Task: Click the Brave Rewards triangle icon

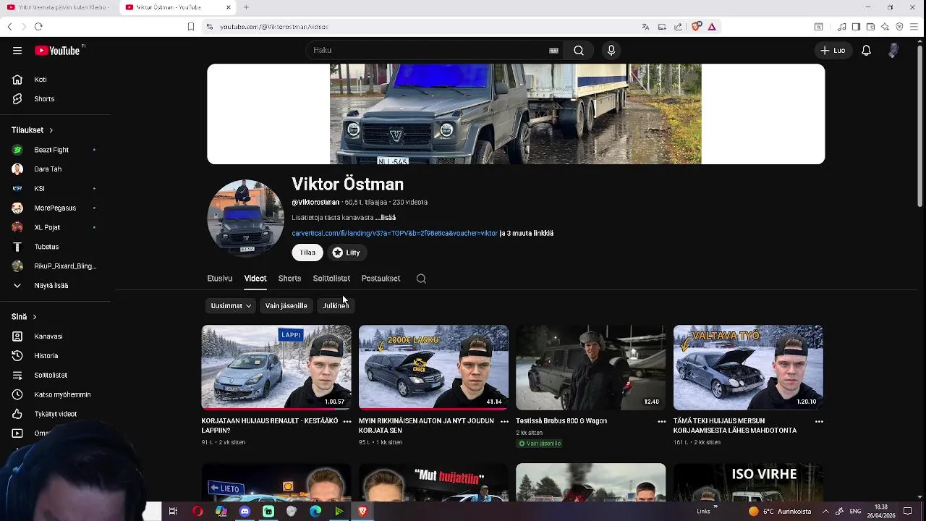Action: click(x=712, y=27)
